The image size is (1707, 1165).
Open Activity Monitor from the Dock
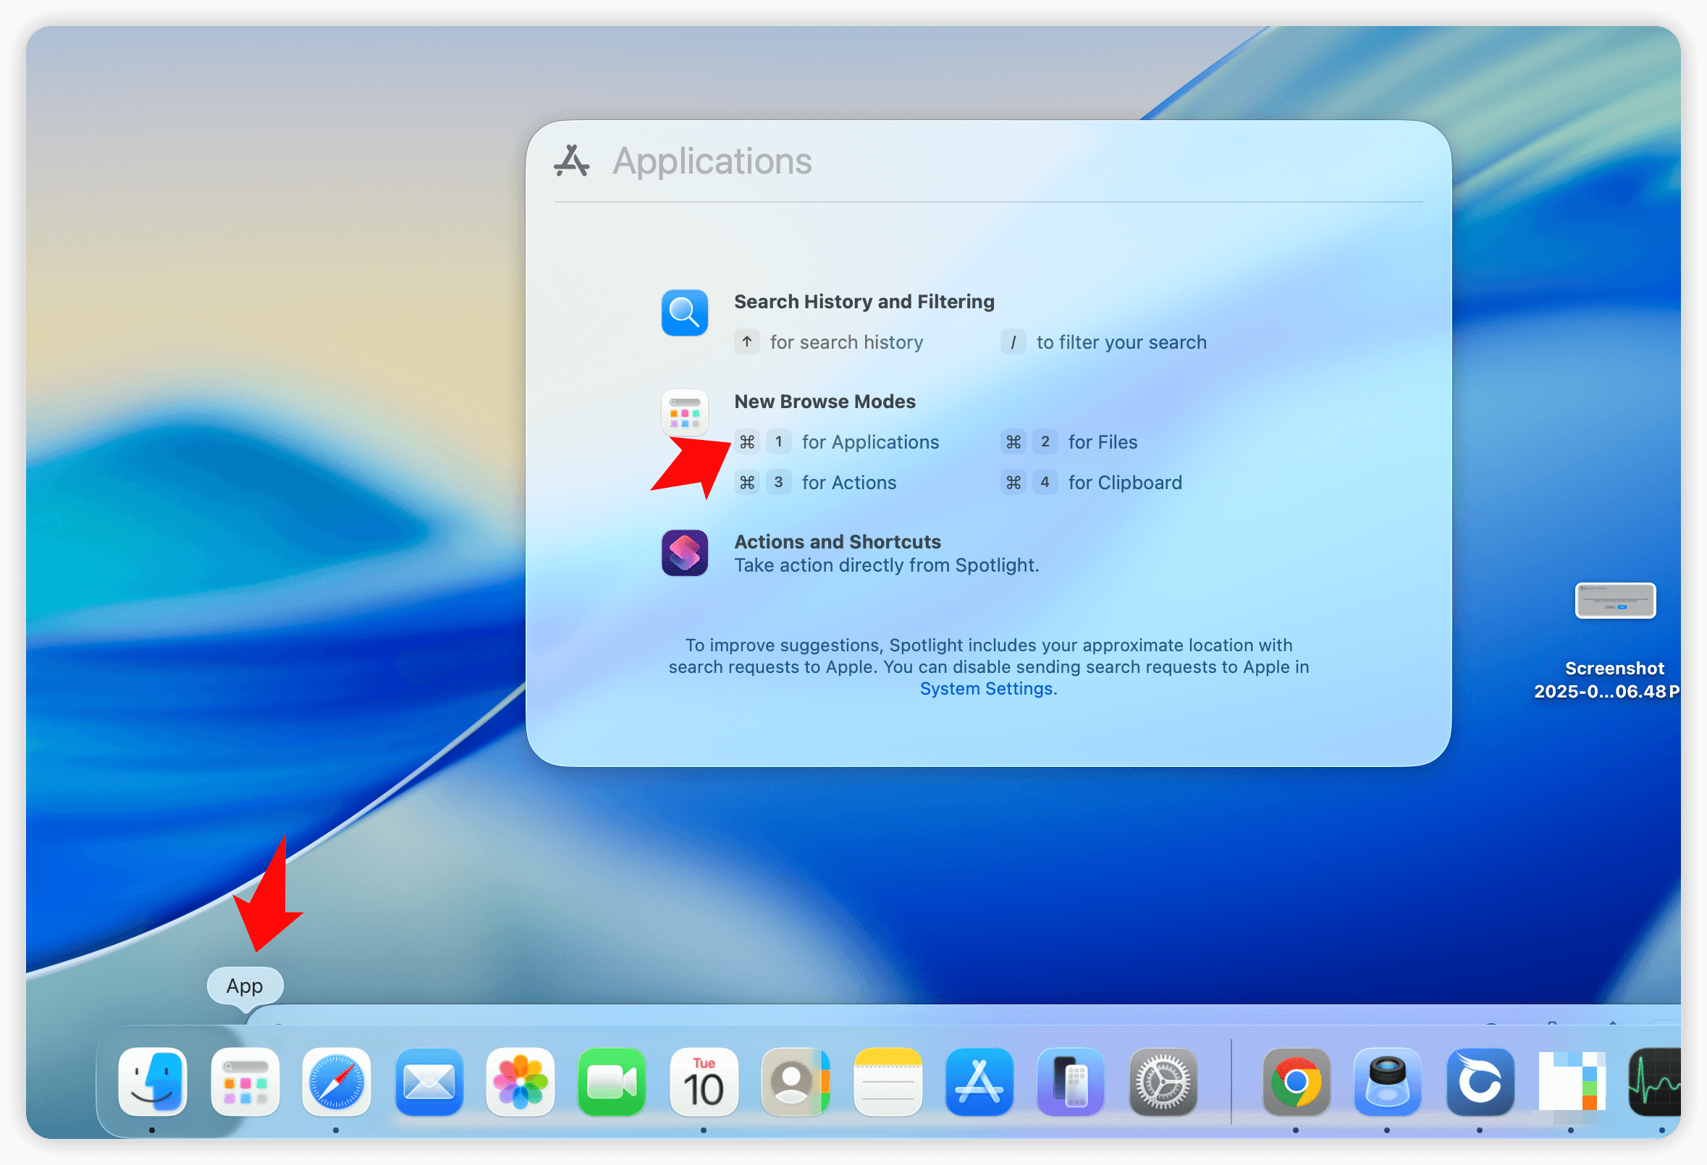[1656, 1083]
